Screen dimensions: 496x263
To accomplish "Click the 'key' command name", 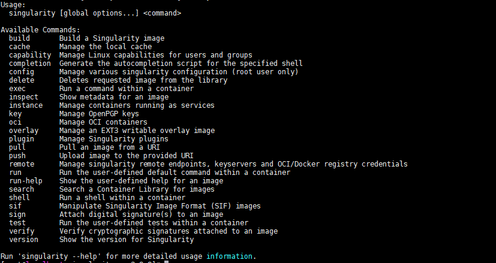I will pyautogui.click(x=15, y=114).
